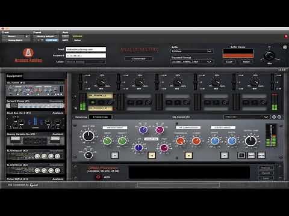Select the Manley Variable Mu equipment entry
Viewport: 289px width, 216px height.
[35, 139]
